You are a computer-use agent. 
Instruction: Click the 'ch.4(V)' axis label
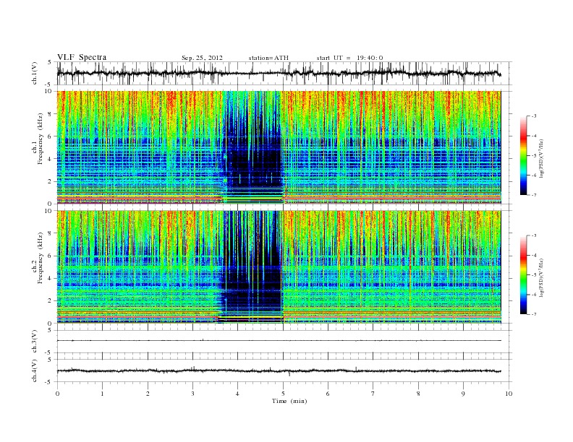pos(35,370)
